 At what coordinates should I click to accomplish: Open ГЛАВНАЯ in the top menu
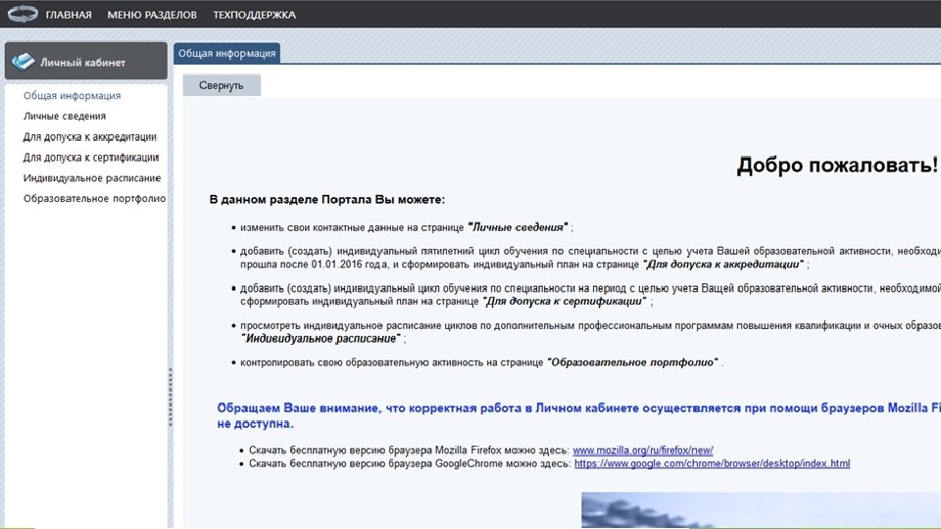[69, 15]
